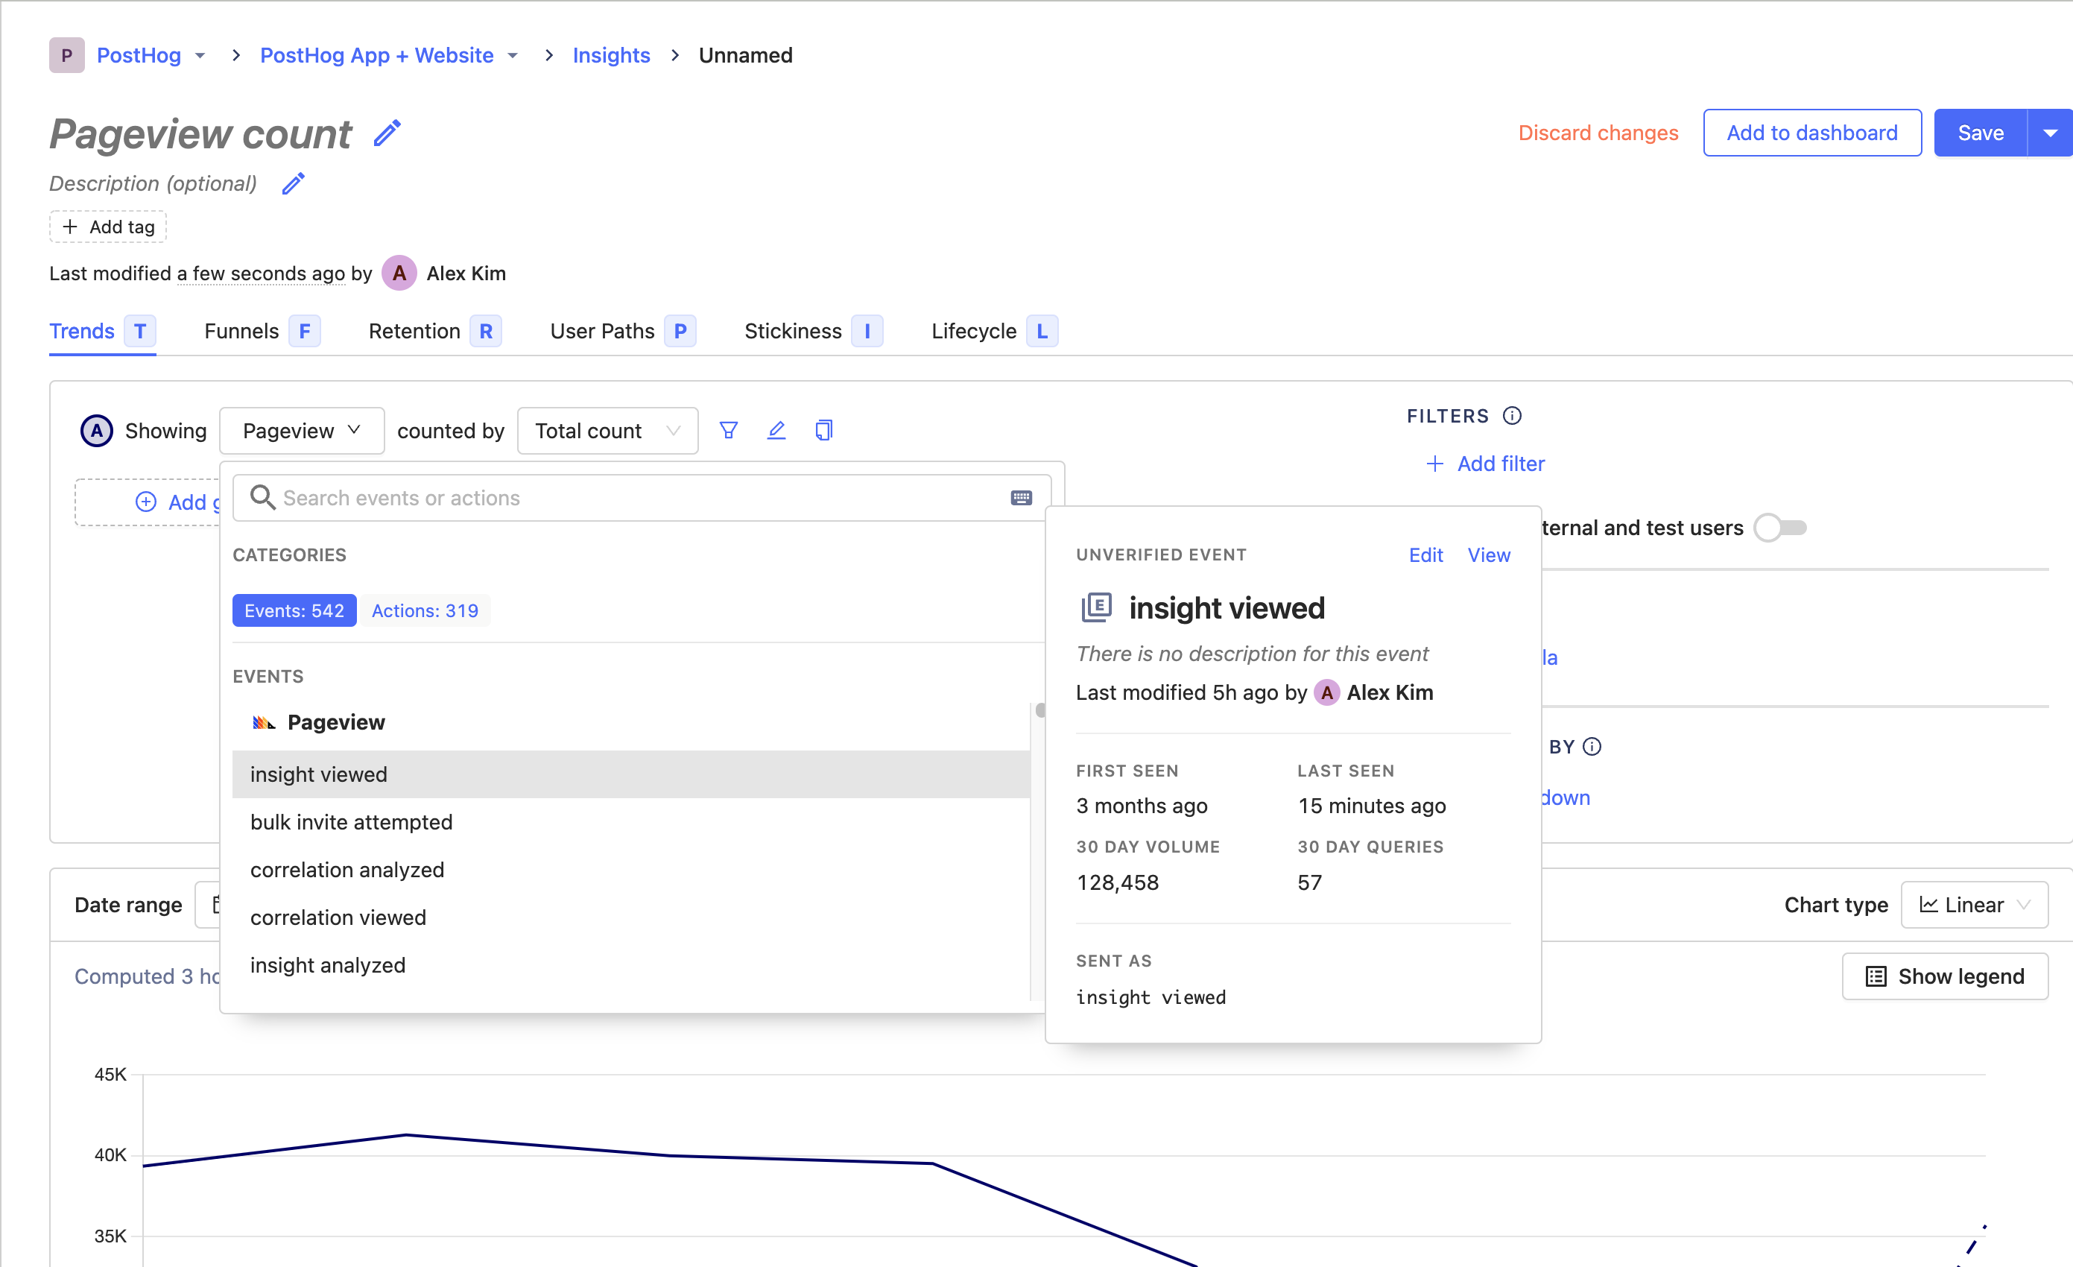
Task: Click the Discard changes link
Action: pyautogui.click(x=1598, y=133)
